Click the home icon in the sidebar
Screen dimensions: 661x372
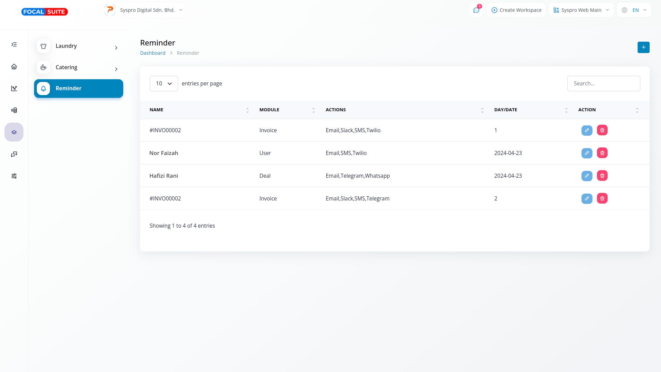(x=14, y=66)
